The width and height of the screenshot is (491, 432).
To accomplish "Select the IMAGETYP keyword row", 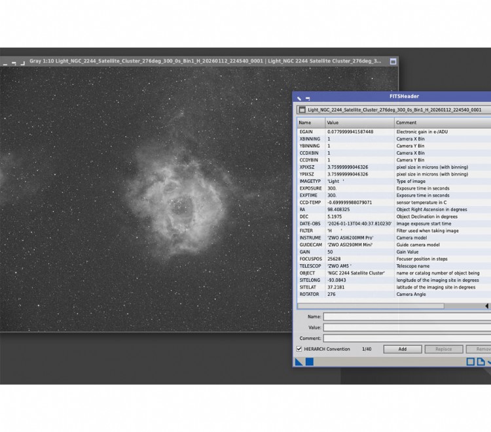I will tap(394, 181).
